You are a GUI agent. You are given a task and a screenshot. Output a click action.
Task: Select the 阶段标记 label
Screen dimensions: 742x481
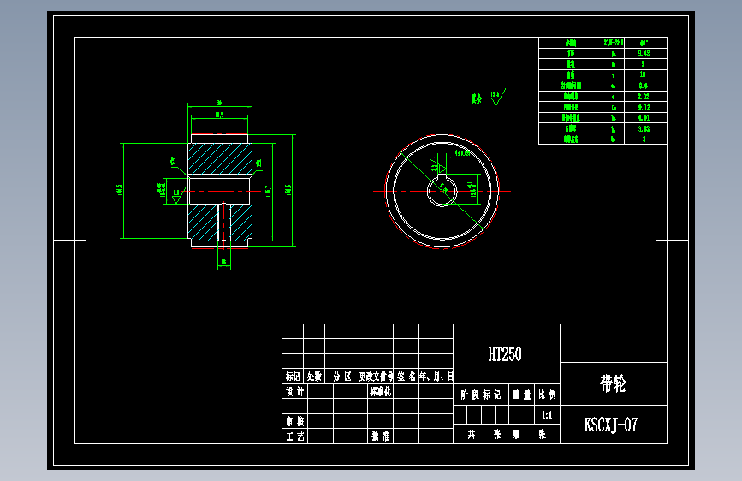[x=481, y=395]
